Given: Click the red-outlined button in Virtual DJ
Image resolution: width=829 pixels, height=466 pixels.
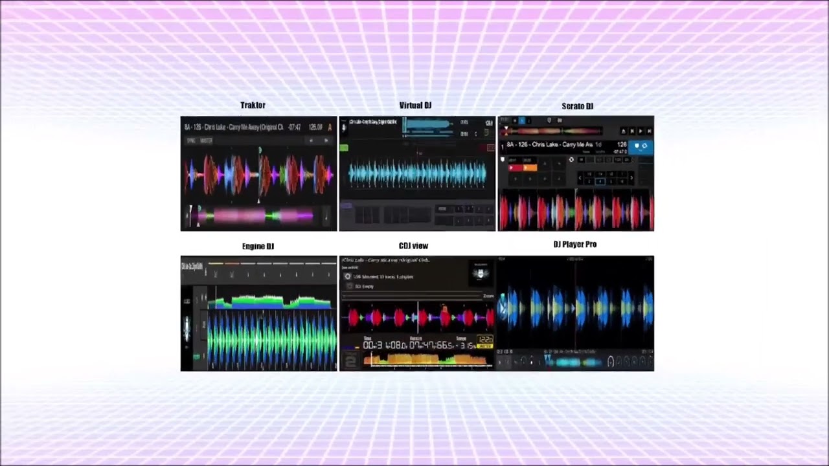Looking at the screenshot, I should [x=490, y=148].
